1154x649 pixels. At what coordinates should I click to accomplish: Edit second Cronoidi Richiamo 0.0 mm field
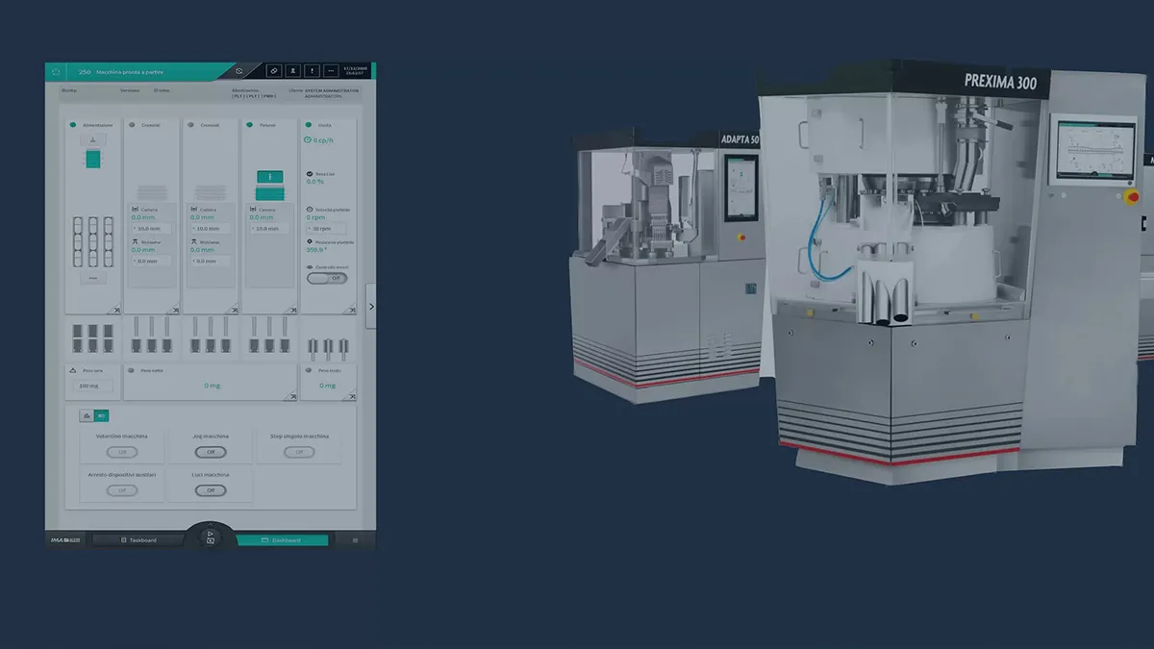[x=211, y=261]
